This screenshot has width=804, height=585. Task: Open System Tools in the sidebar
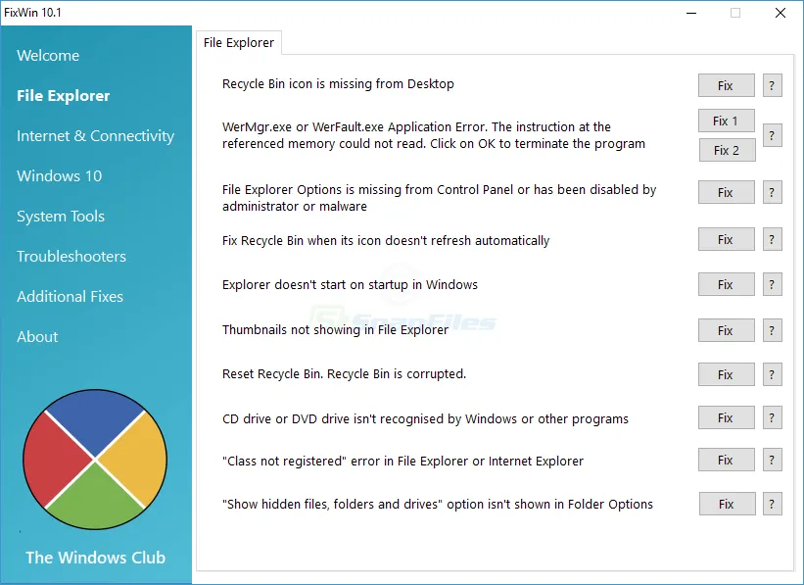click(x=61, y=217)
